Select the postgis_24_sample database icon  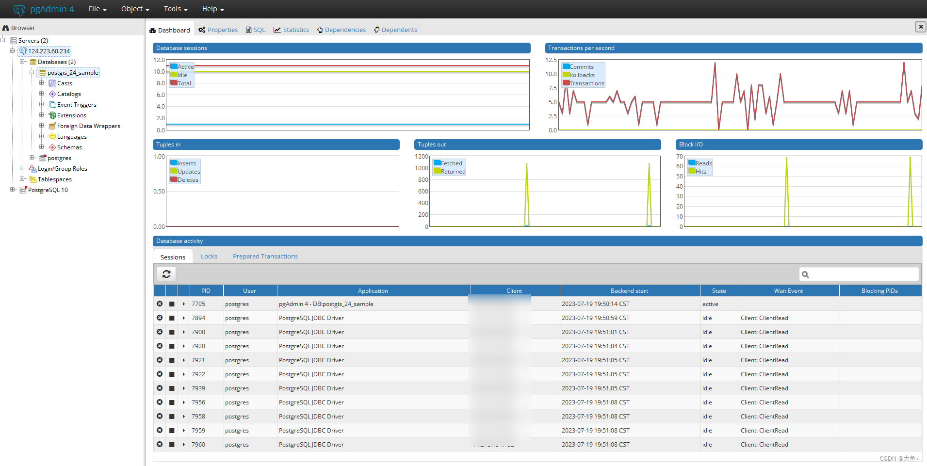43,73
